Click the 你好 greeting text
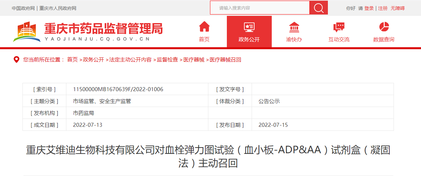The height and width of the screenshot is (176, 421). tap(351, 8)
